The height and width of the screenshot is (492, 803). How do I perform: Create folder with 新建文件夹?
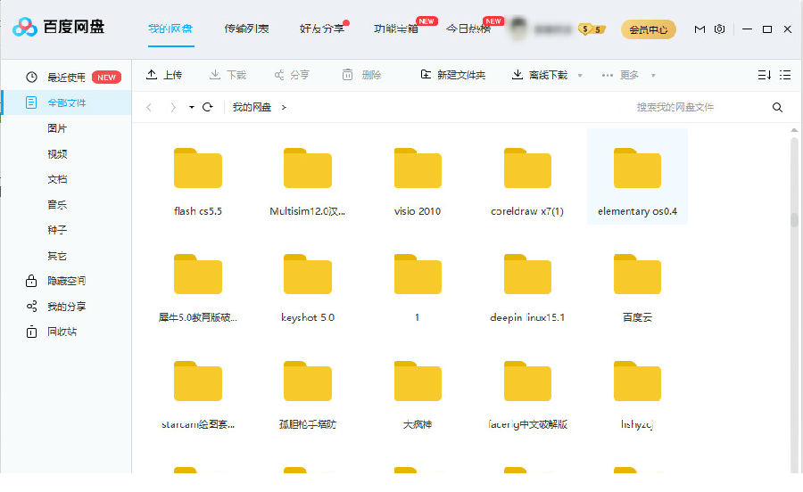(x=452, y=75)
